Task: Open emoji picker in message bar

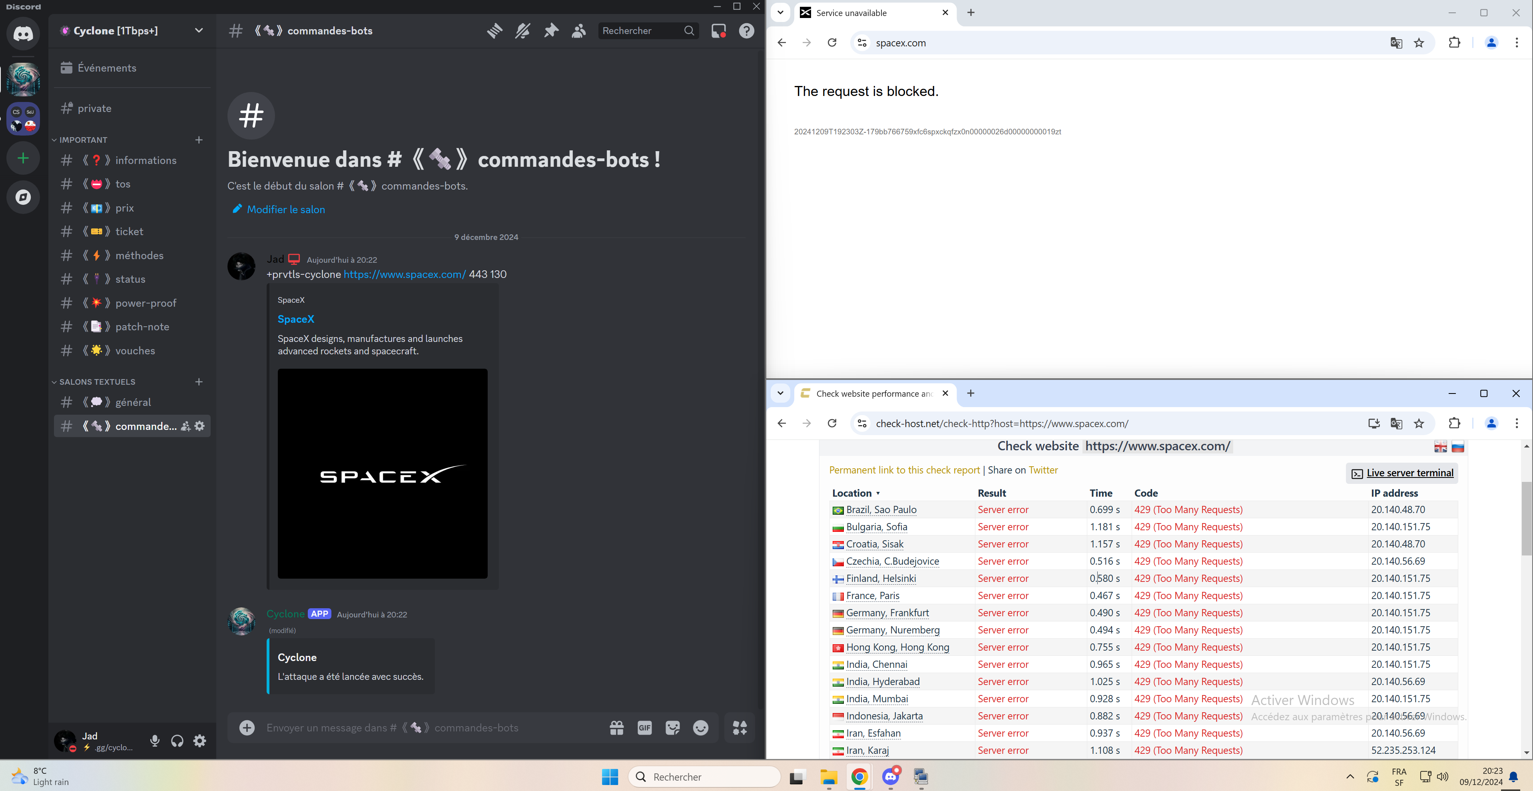Action: pyautogui.click(x=700, y=727)
